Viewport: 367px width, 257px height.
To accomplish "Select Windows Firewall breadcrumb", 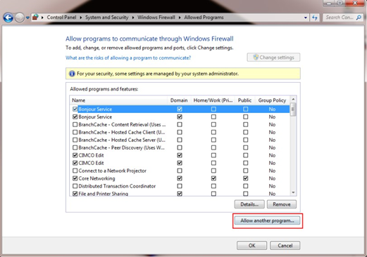I will click(156, 18).
